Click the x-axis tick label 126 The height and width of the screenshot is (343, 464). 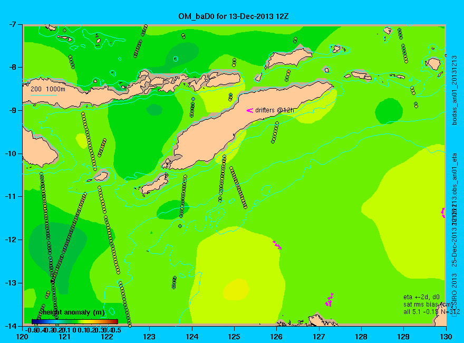[277, 337]
